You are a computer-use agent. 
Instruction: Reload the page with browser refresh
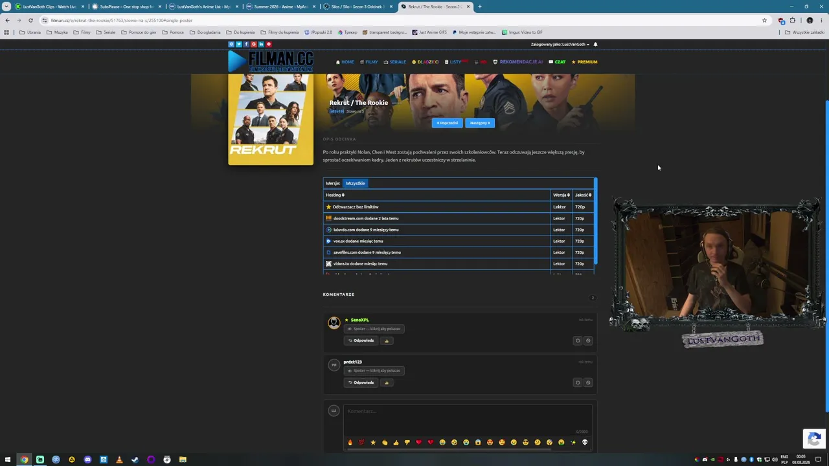click(30, 20)
